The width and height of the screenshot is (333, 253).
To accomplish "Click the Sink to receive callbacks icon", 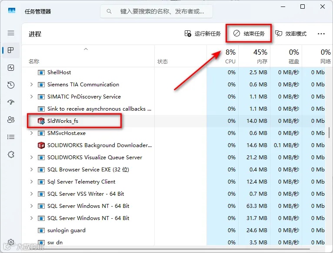I will (x=41, y=109).
